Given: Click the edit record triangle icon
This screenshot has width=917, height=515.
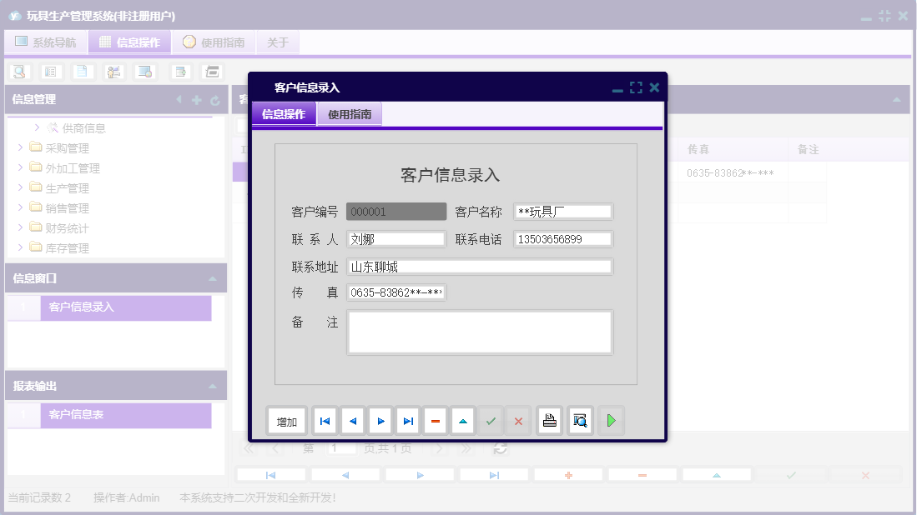Looking at the screenshot, I should coord(463,421).
